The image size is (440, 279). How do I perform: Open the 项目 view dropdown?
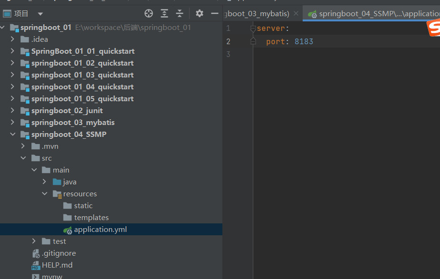click(40, 14)
